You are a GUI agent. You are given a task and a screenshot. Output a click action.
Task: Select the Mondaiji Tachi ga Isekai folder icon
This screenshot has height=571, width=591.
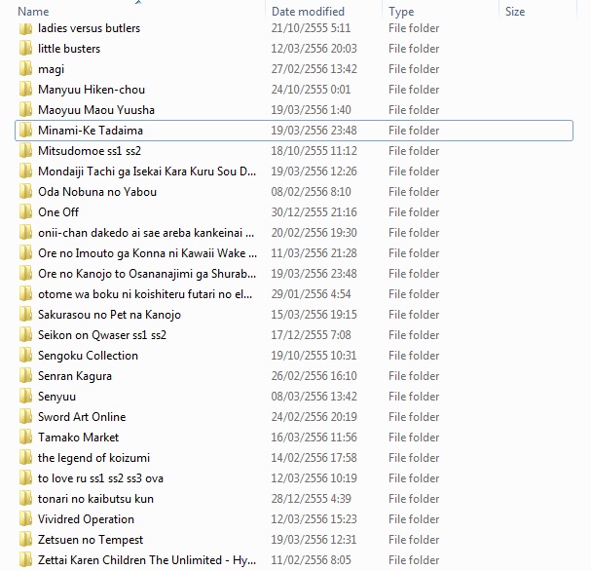tap(25, 171)
